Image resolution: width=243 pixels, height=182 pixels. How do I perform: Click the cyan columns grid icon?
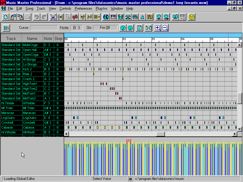139,28
